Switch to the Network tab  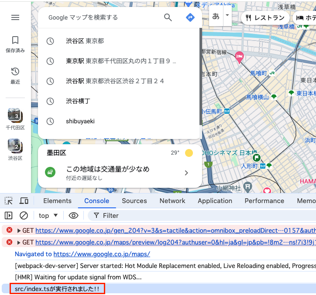pyautogui.click(x=172, y=201)
